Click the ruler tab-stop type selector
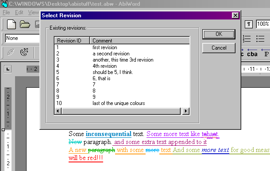This screenshot has height=171, width=270. pyautogui.click(x=8, y=69)
